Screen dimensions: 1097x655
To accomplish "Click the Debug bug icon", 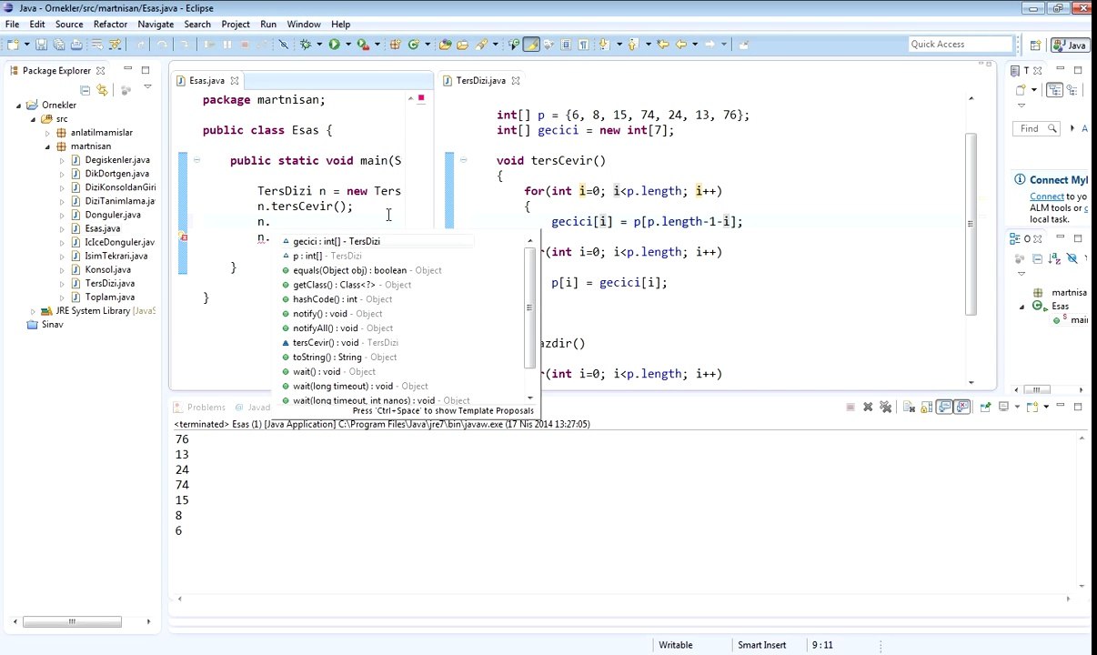I will click(x=306, y=44).
